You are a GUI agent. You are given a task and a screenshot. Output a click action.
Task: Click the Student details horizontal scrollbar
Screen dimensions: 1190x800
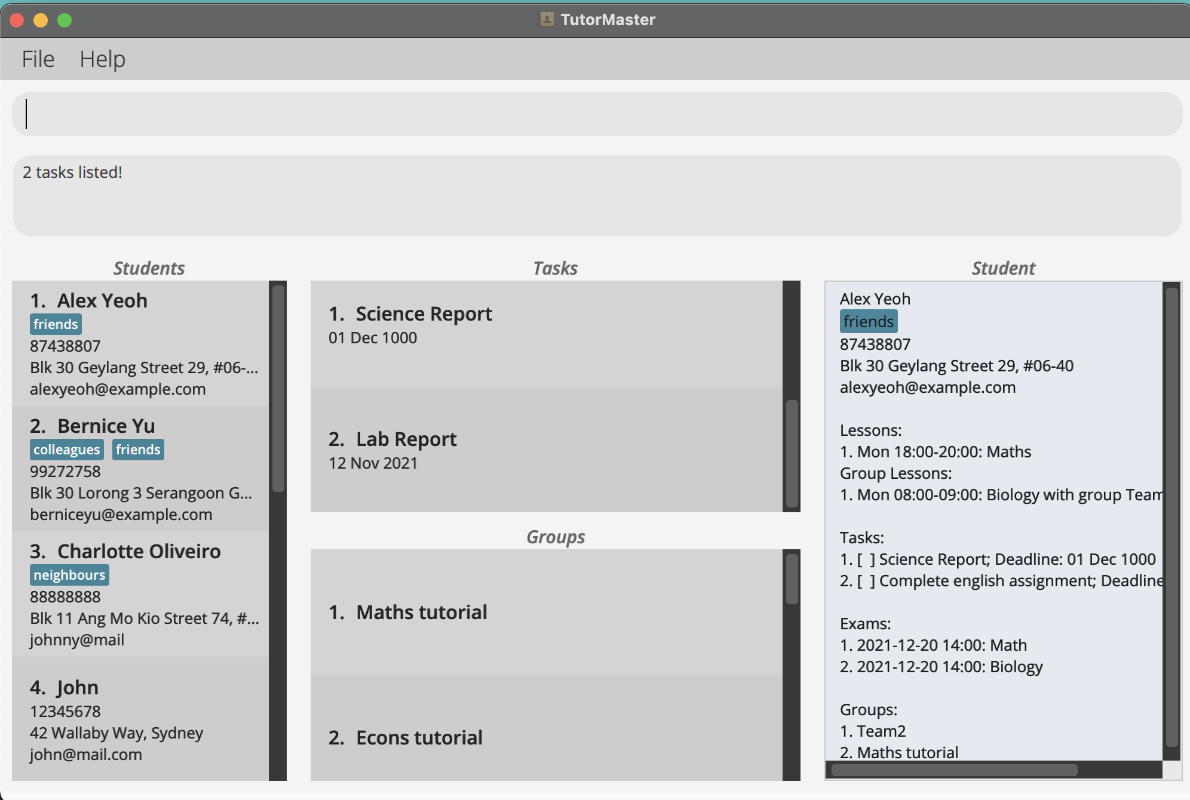954,770
